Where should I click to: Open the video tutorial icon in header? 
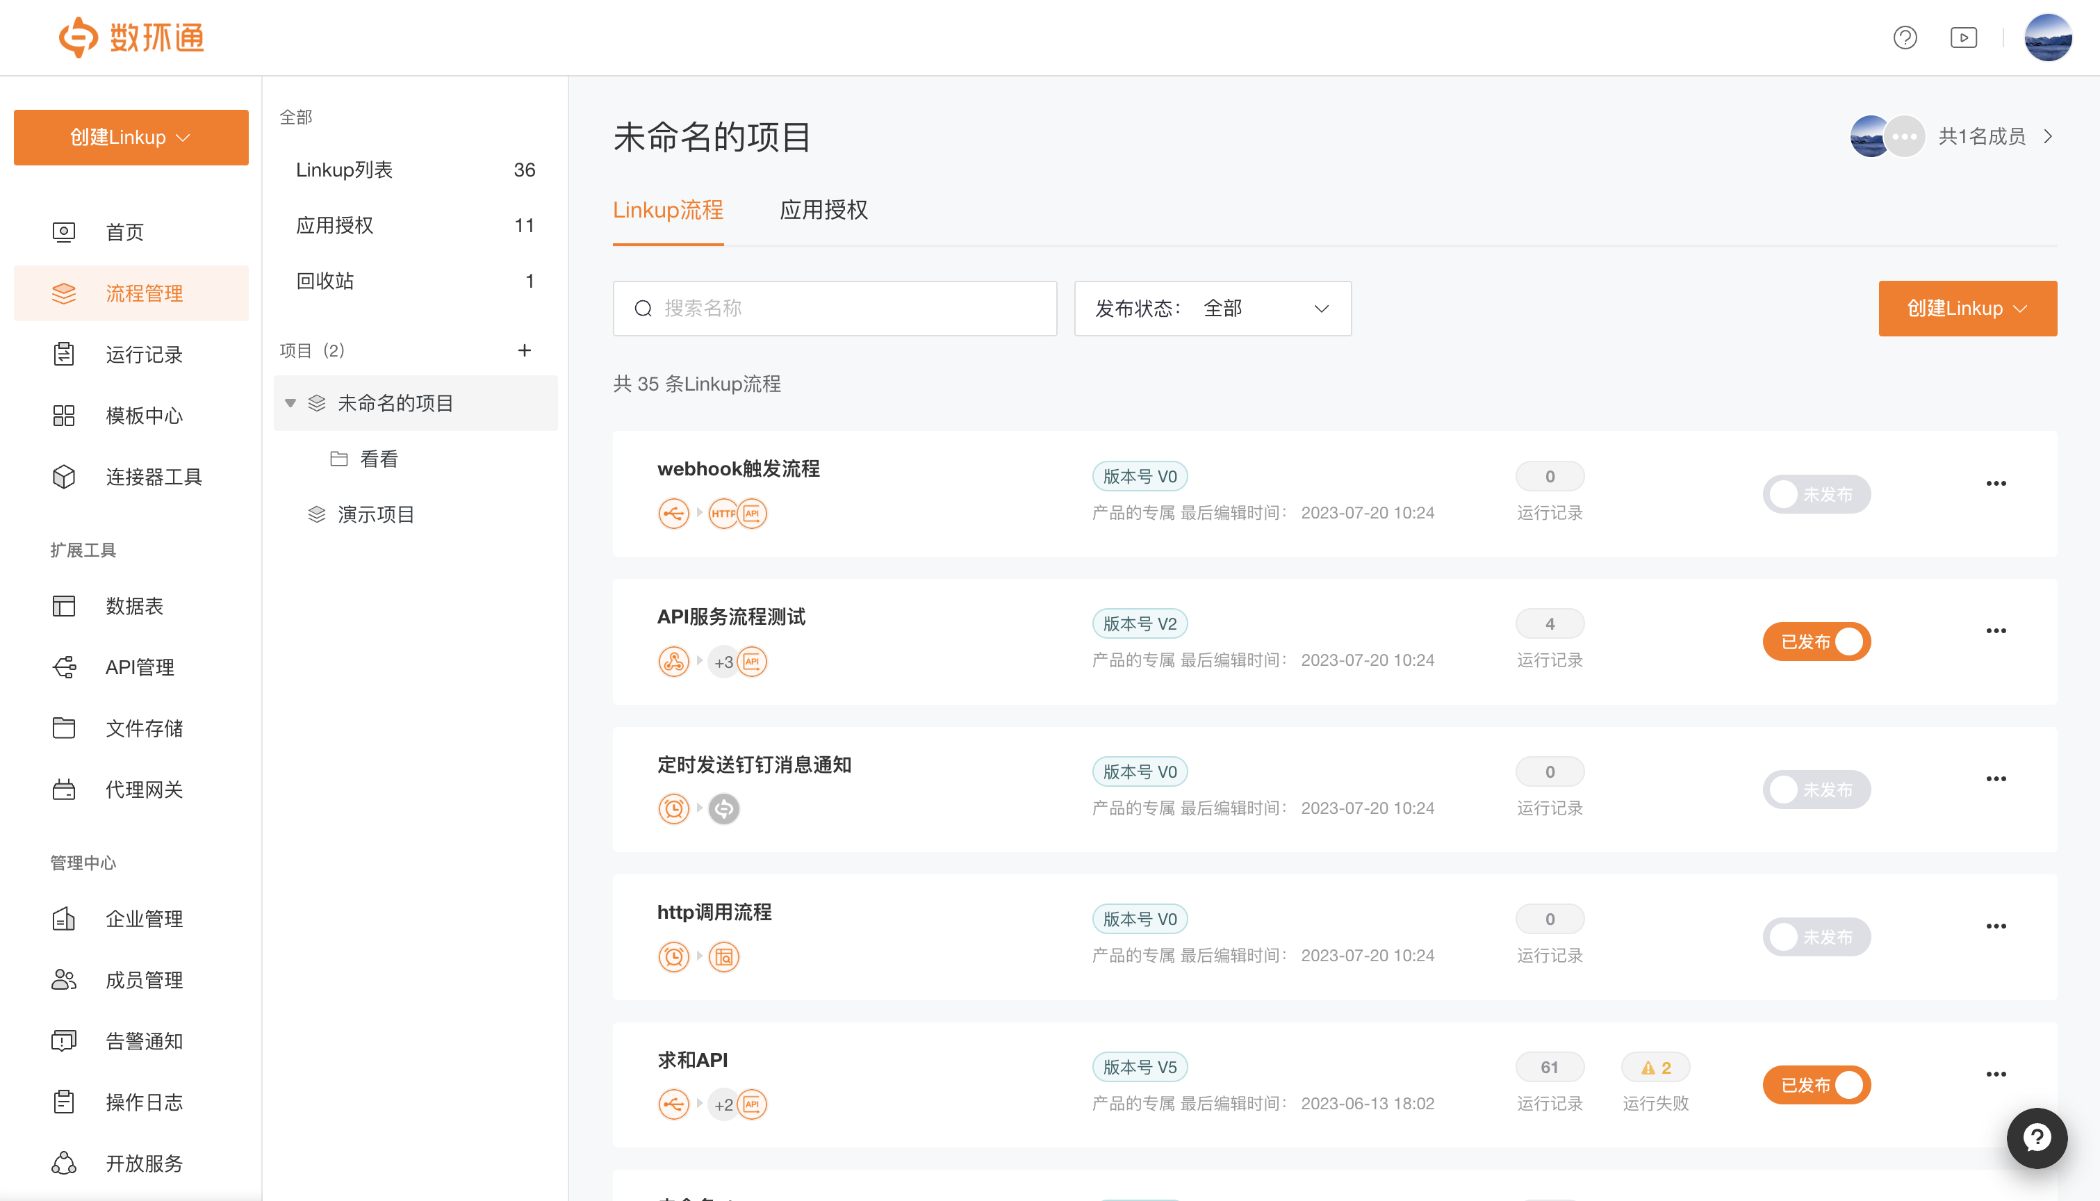[x=1963, y=37]
